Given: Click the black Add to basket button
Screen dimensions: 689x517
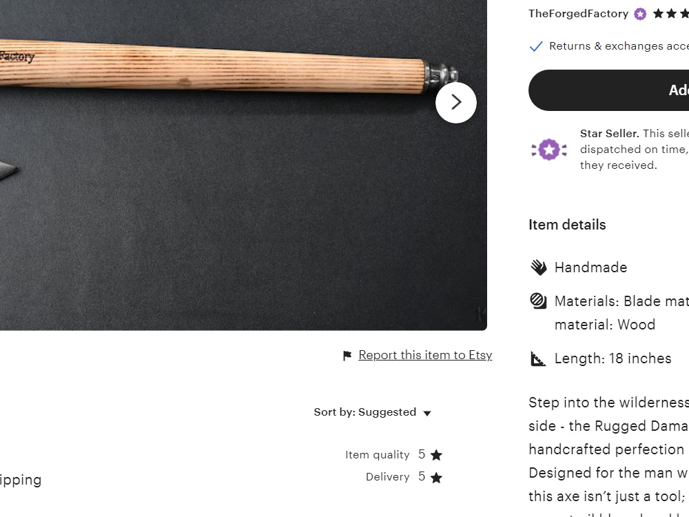Looking at the screenshot, I should pyautogui.click(x=608, y=90).
